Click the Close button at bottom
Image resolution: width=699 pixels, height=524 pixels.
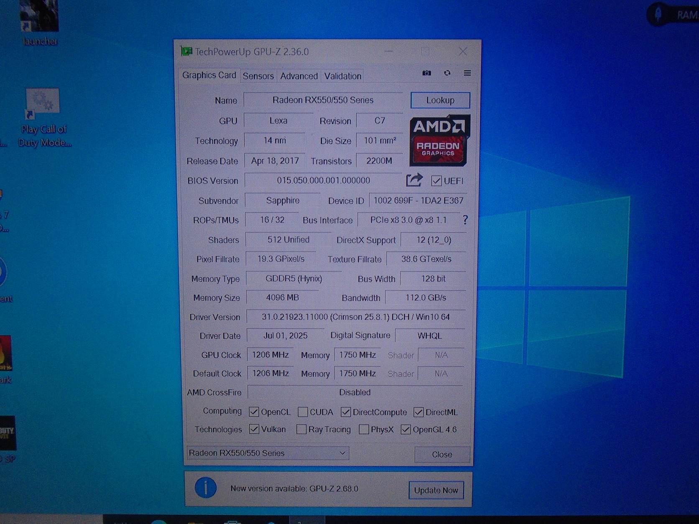pos(442,454)
